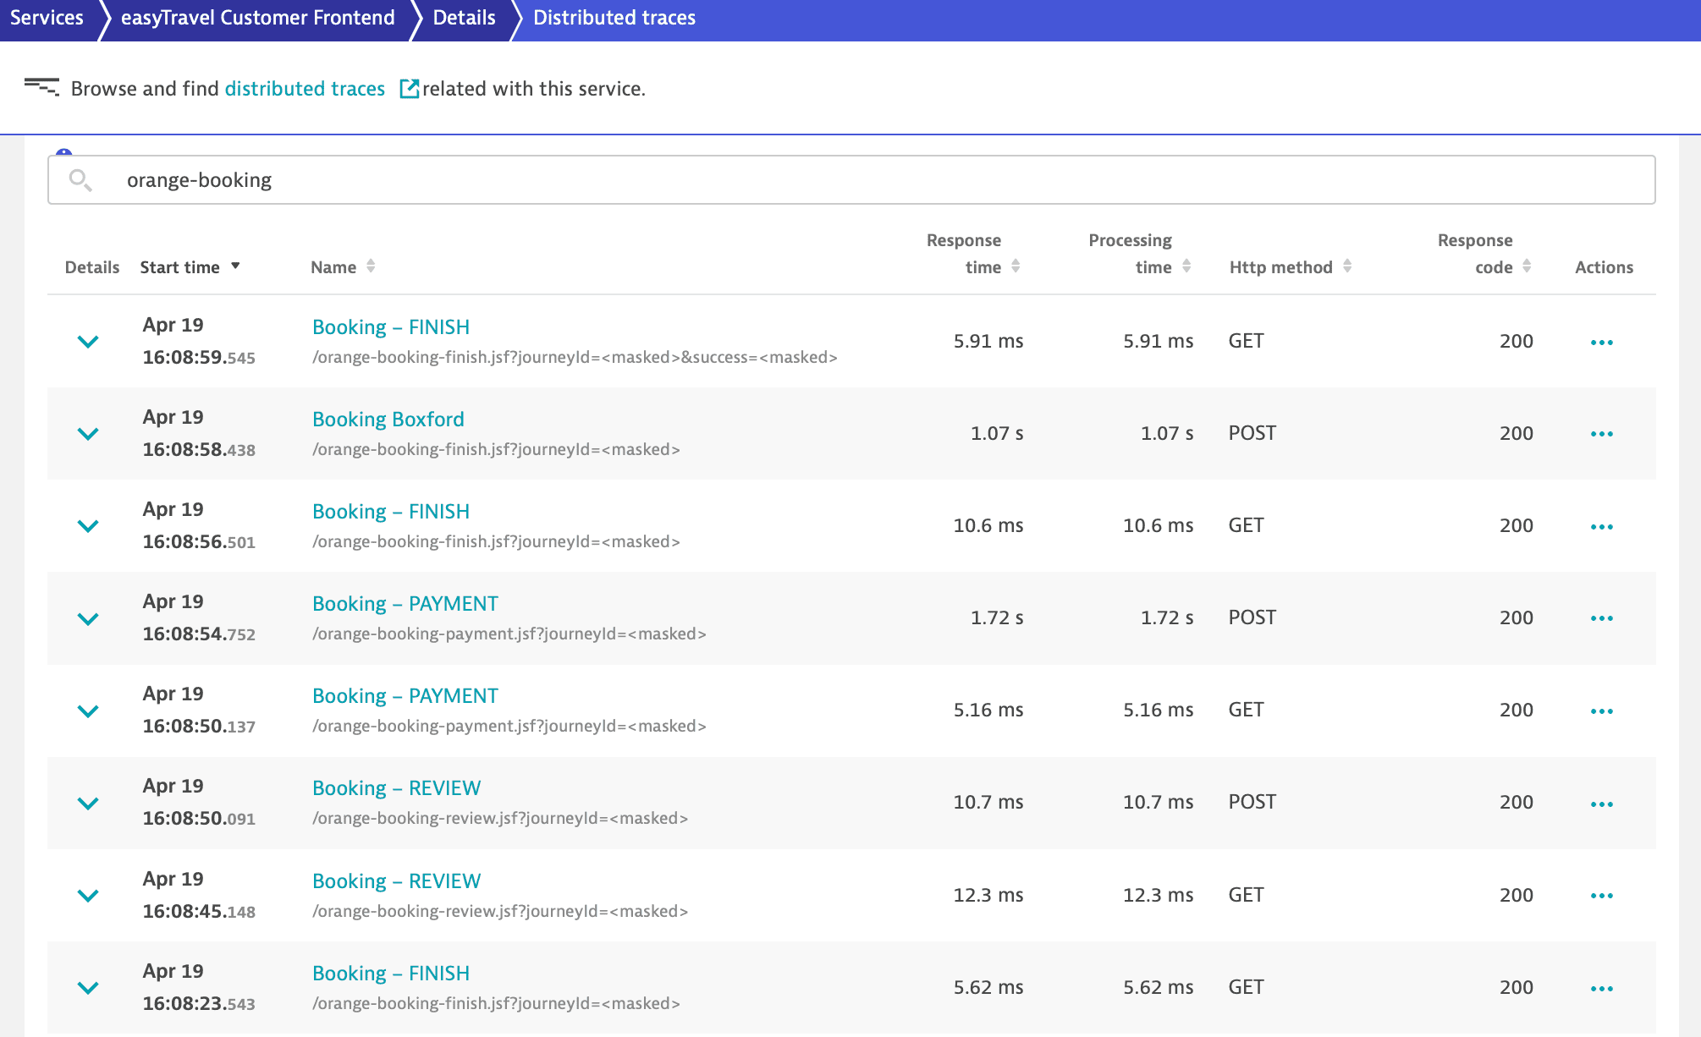
Task: Go to Services breadcrumb
Action: tap(47, 18)
